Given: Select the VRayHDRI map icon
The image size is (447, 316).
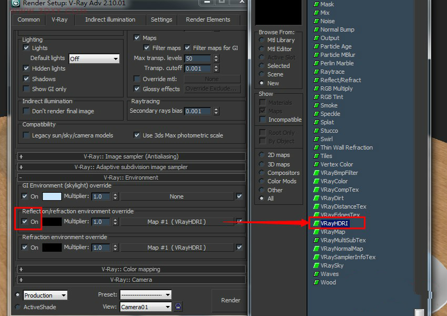Looking at the screenshot, I should click(316, 223).
